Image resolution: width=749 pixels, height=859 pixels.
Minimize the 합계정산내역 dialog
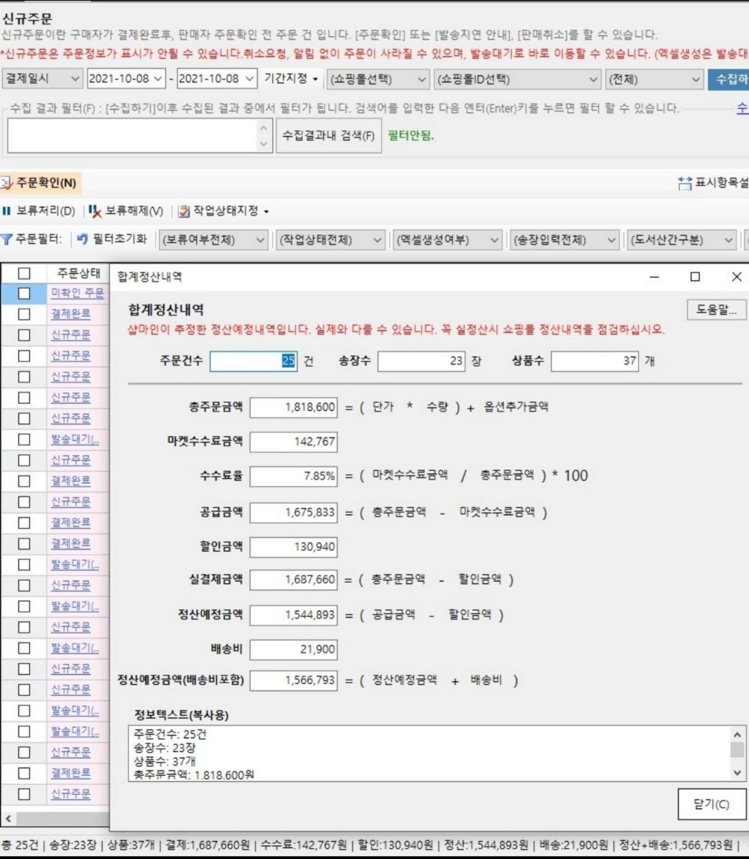[654, 276]
